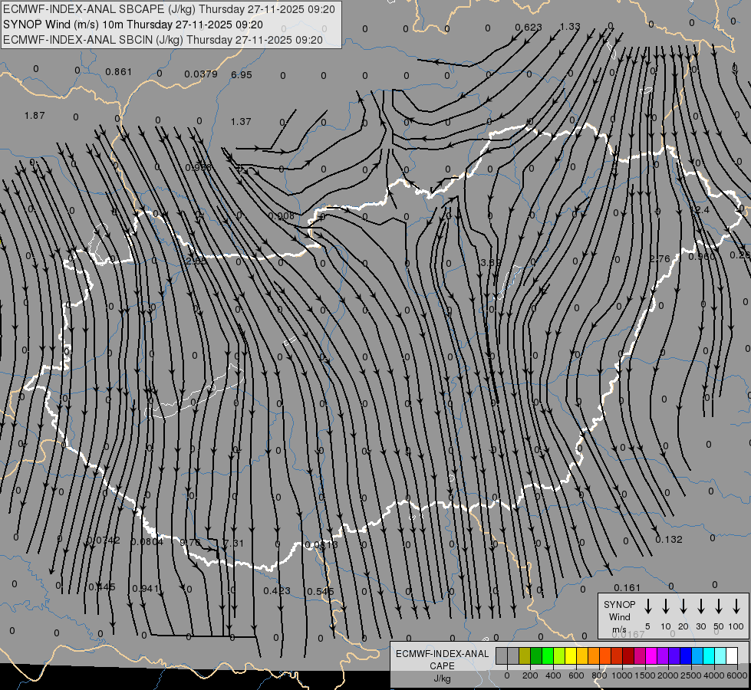The width and height of the screenshot is (751, 690).
Task: Select the purple swatch left of 2000 tick
Action: [662, 656]
